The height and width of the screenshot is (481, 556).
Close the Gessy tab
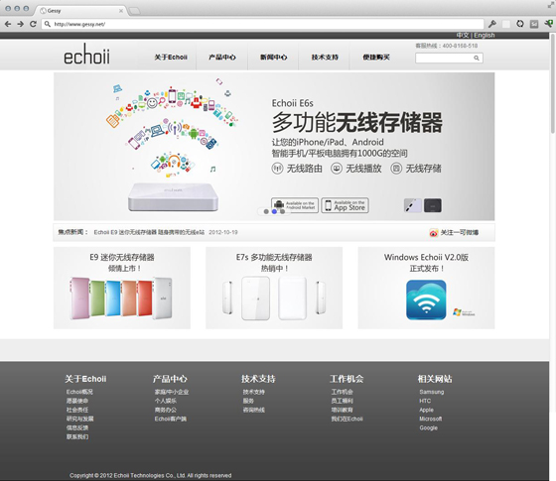(121, 11)
